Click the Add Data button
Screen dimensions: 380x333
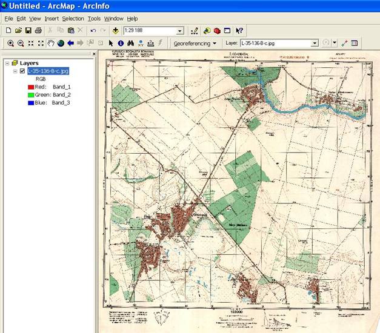pos(115,30)
